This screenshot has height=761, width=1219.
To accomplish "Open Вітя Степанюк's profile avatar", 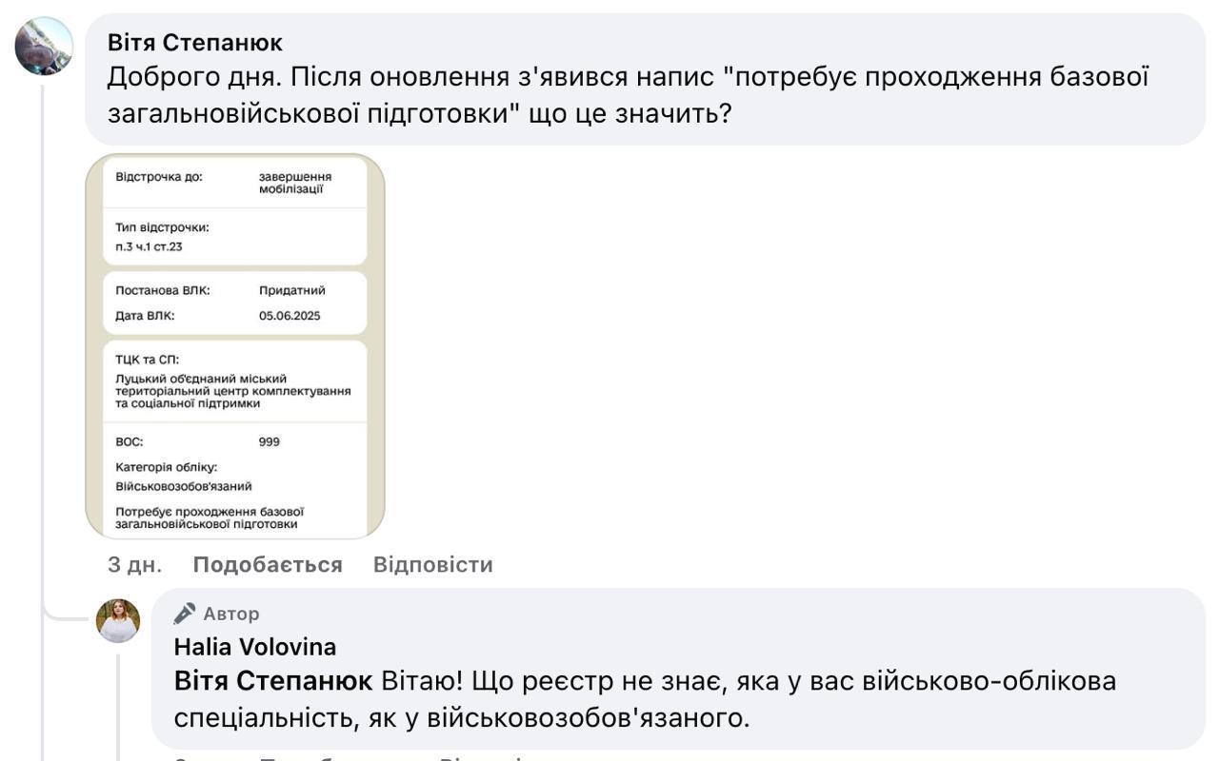I will coord(44,46).
